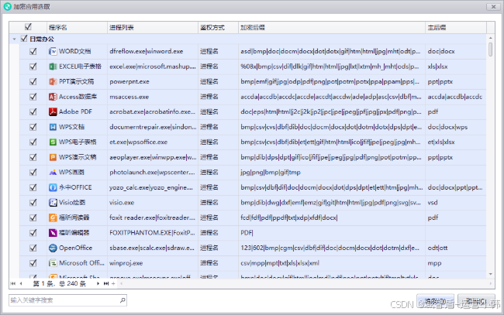Click the scrollbar up arrow
The height and width of the screenshot is (315, 504).
pyautogui.click(x=491, y=38)
